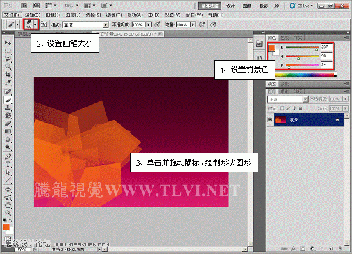Select the Dodge tool
Screen dimensions: 352x254
[x=8, y=147]
